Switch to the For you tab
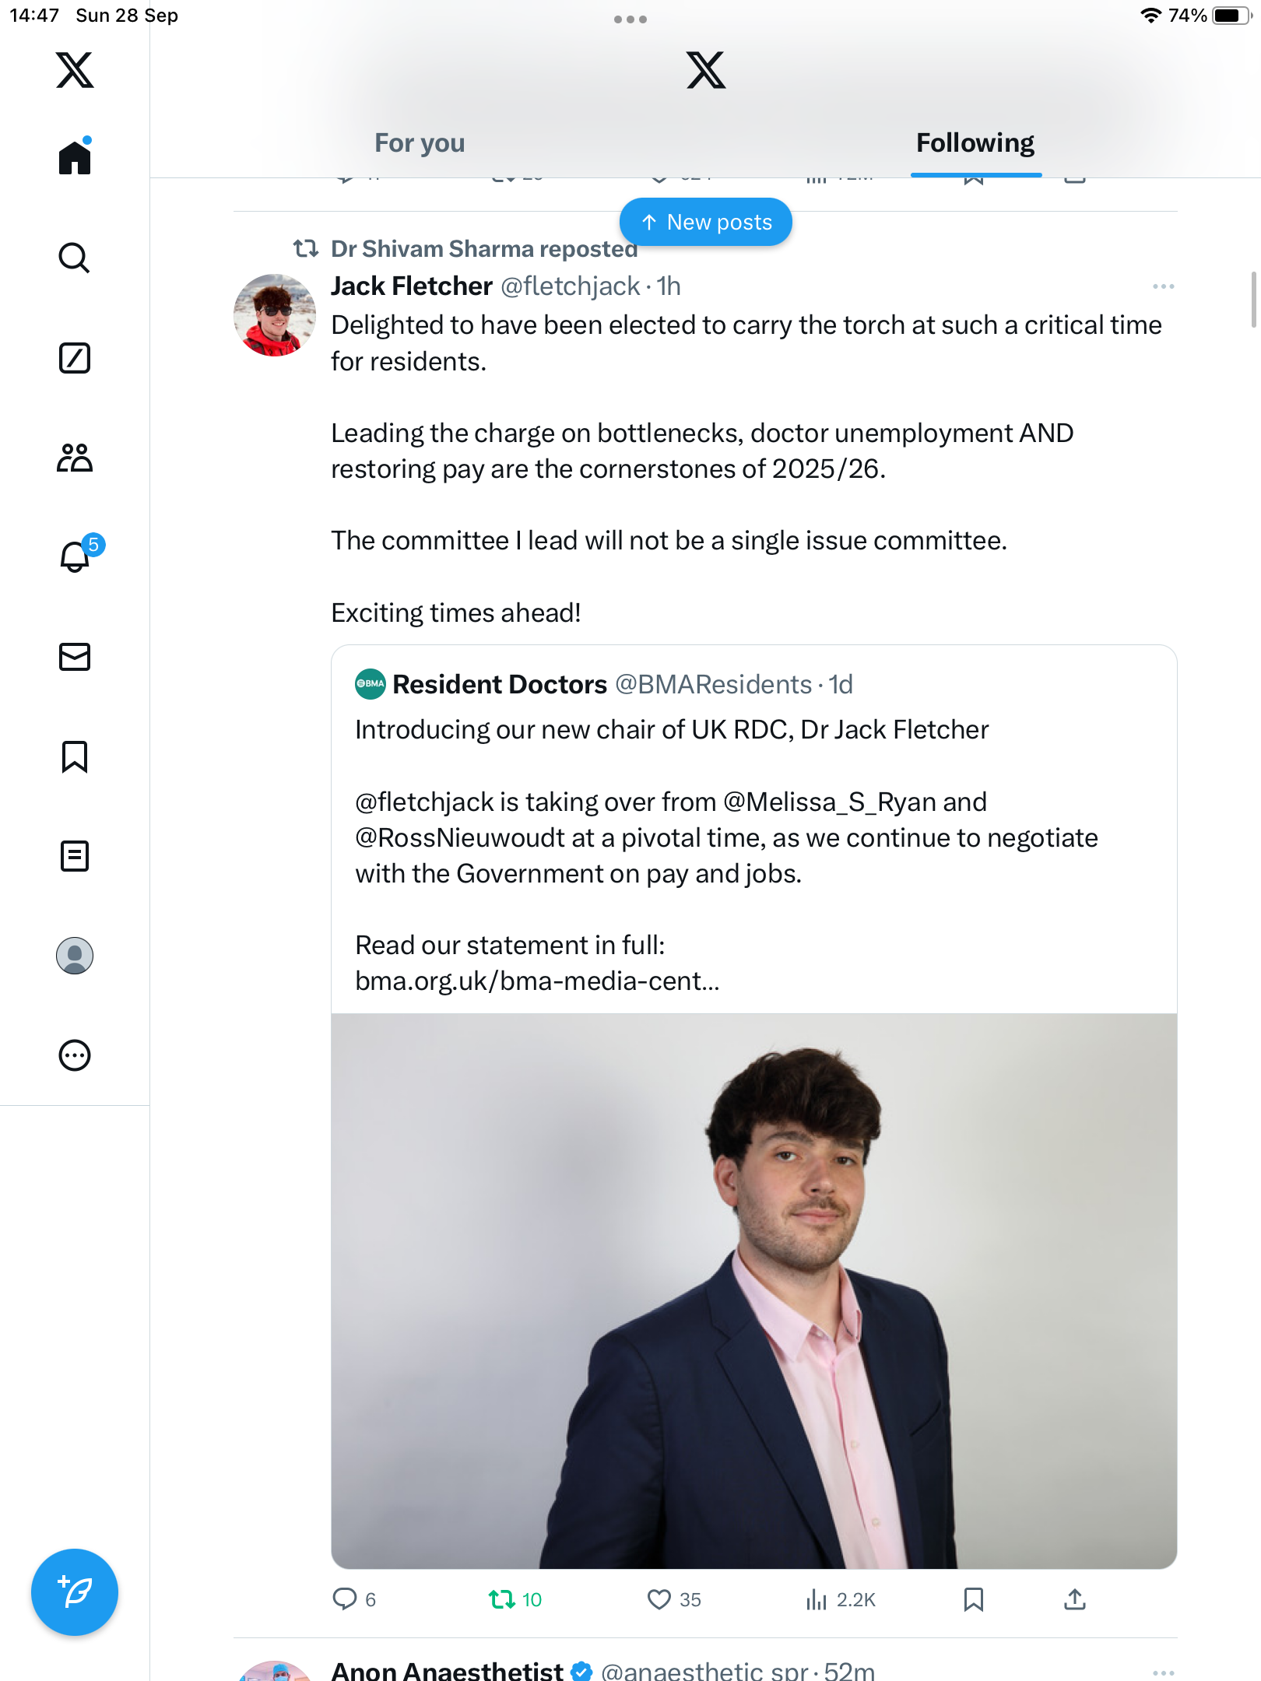This screenshot has width=1261, height=1681. [x=420, y=143]
